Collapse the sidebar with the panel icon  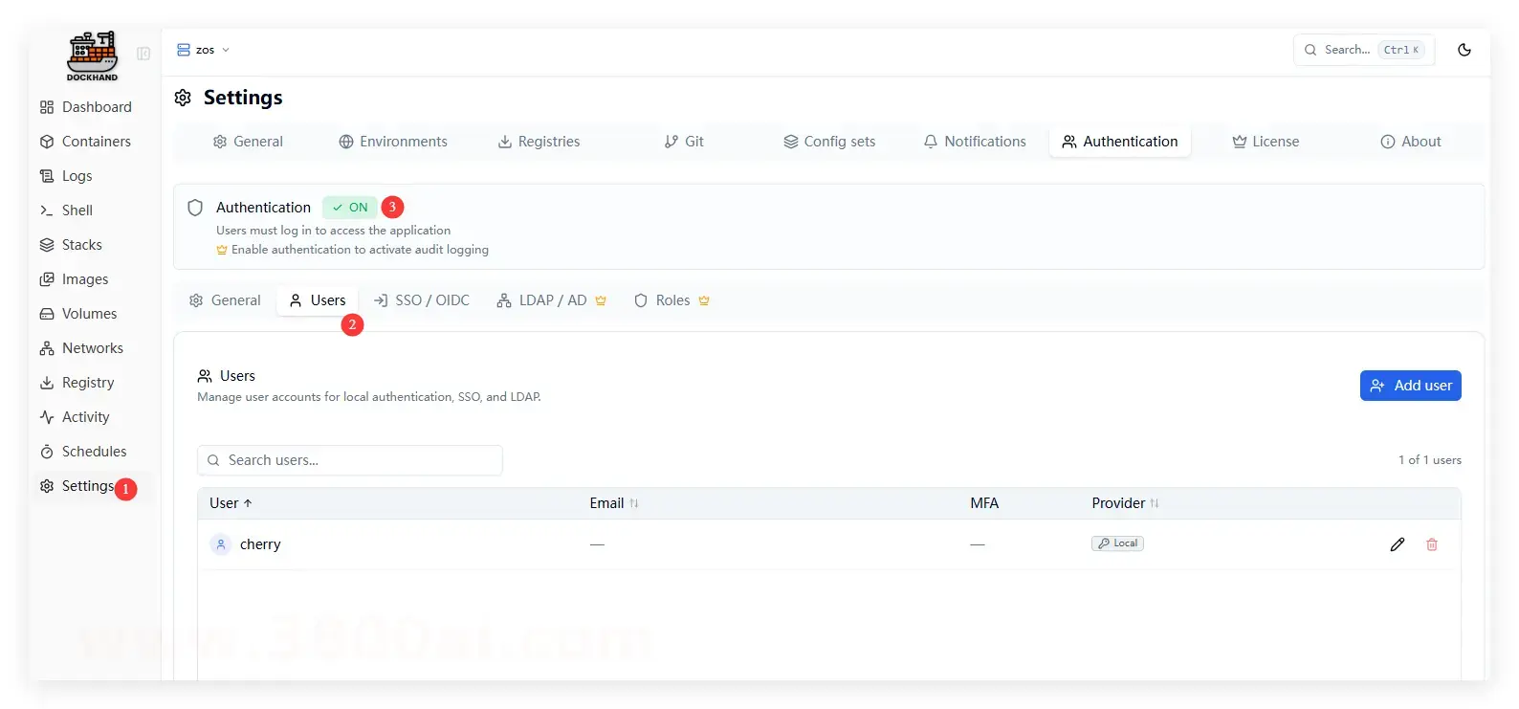(143, 54)
